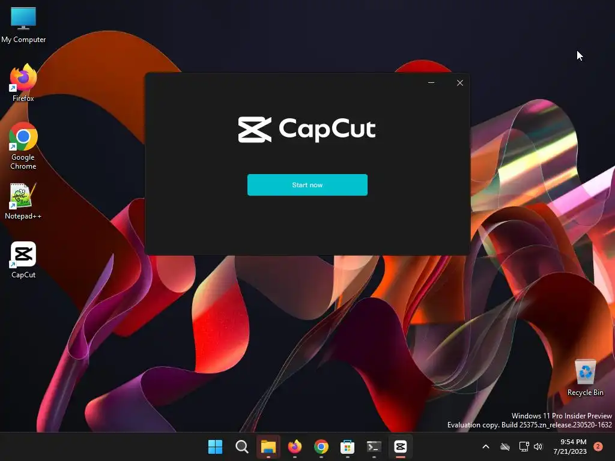Open network status tray icon
The image size is (615, 461).
(x=524, y=447)
